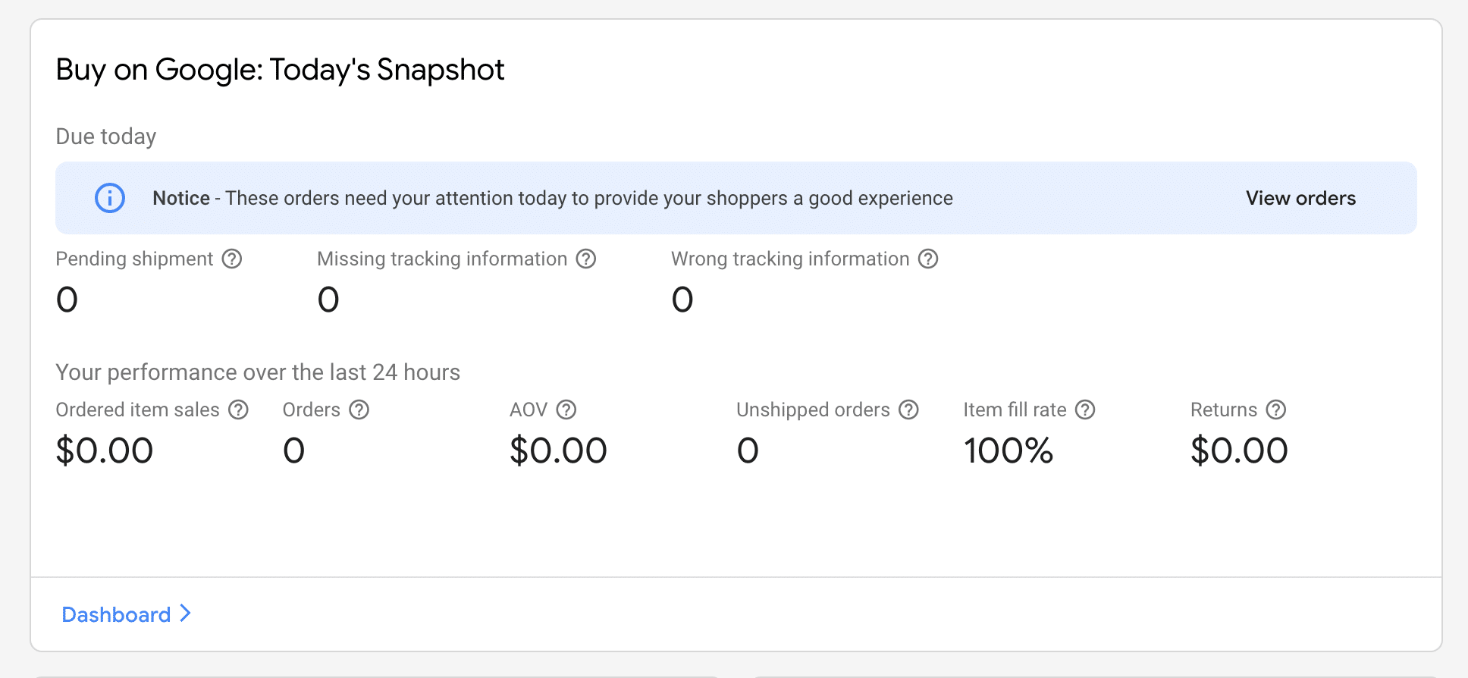Show the AOV help tooltip icon
1468x678 pixels.
566,410
